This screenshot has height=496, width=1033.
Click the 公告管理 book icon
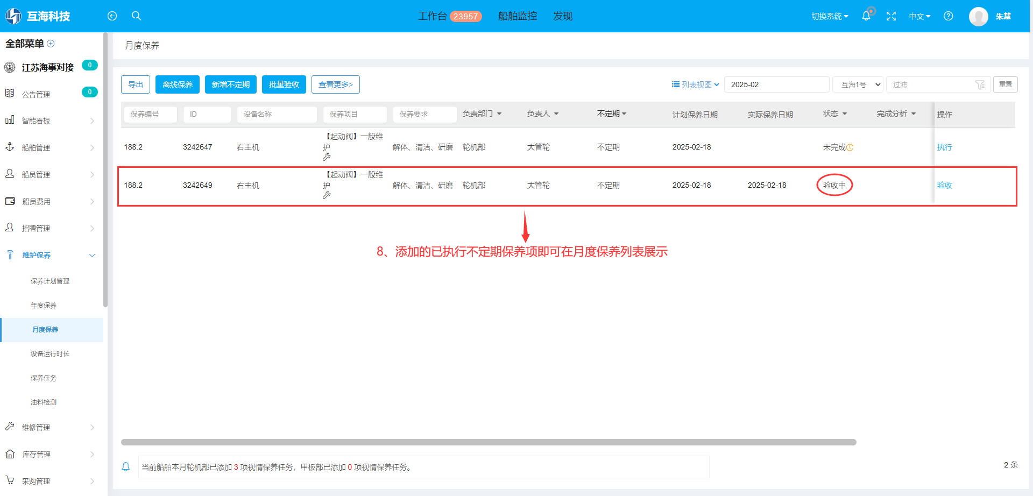(x=10, y=94)
